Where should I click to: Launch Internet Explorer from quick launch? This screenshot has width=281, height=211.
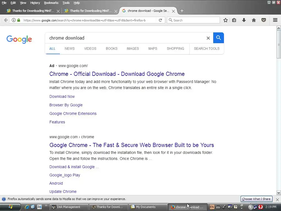[x=27, y=207]
